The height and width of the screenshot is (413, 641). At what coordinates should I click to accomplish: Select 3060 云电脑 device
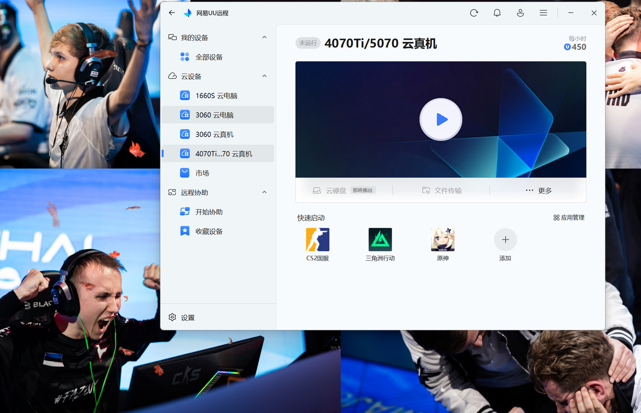(x=218, y=115)
